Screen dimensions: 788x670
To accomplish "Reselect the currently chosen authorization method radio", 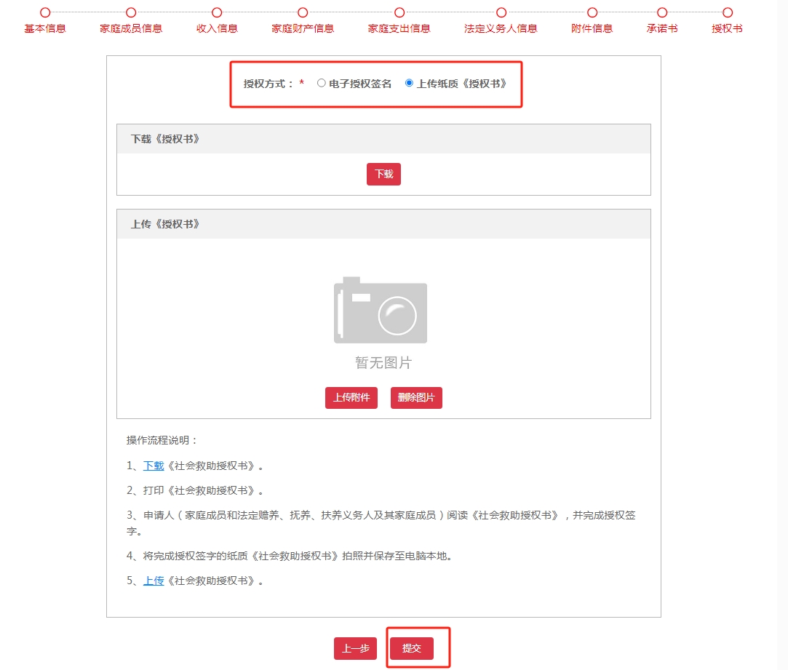I will tap(408, 82).
